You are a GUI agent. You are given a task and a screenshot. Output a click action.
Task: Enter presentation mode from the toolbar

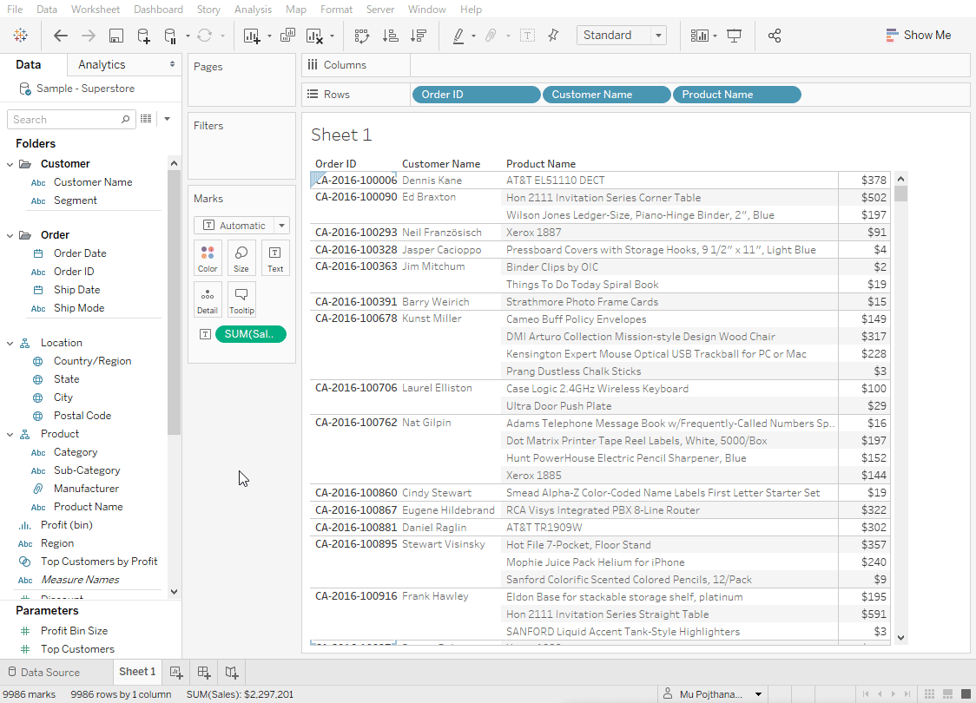(735, 36)
